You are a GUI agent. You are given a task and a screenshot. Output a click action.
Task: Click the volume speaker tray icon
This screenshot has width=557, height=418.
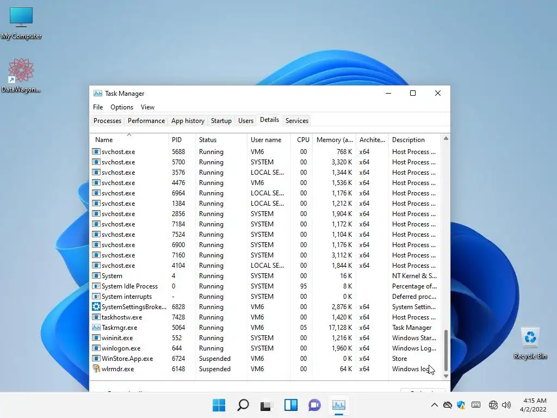[506, 405]
